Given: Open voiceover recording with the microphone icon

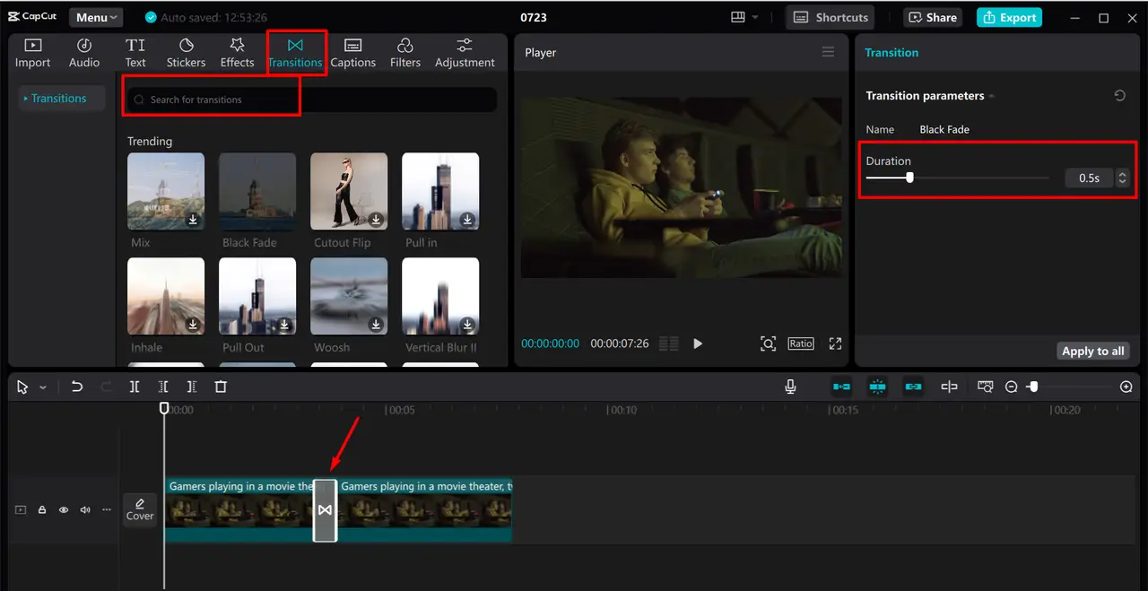Looking at the screenshot, I should coord(790,387).
